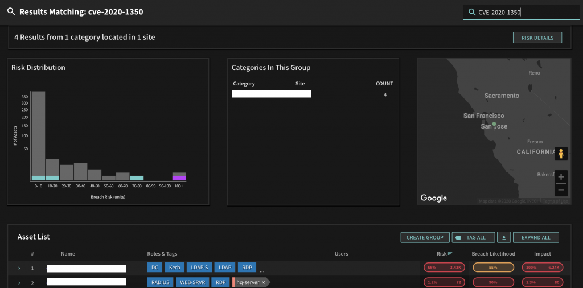583x288 pixels.
Task: Drop the Street View pegman on map
Action: [x=561, y=154]
